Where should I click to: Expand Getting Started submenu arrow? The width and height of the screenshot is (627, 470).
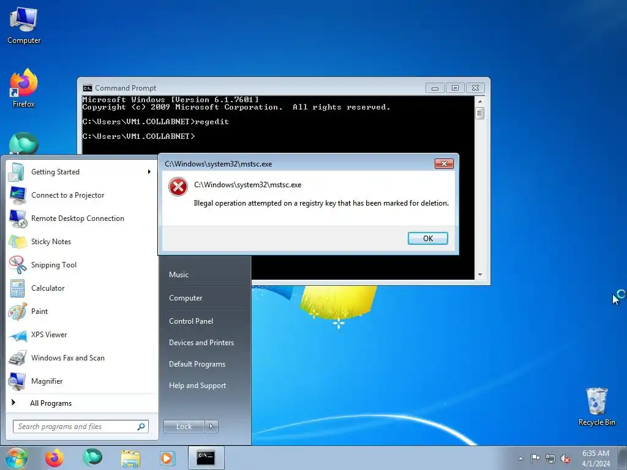[149, 172]
